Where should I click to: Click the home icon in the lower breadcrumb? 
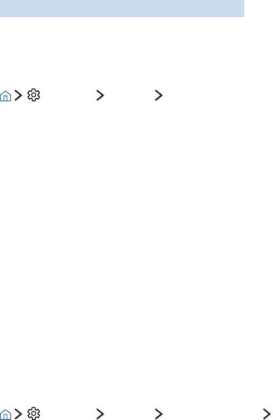click(x=5, y=414)
